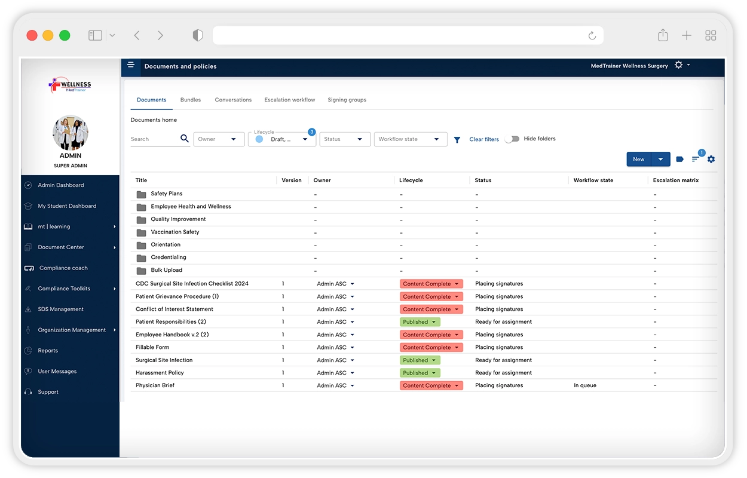Click into the Search input field

click(154, 139)
